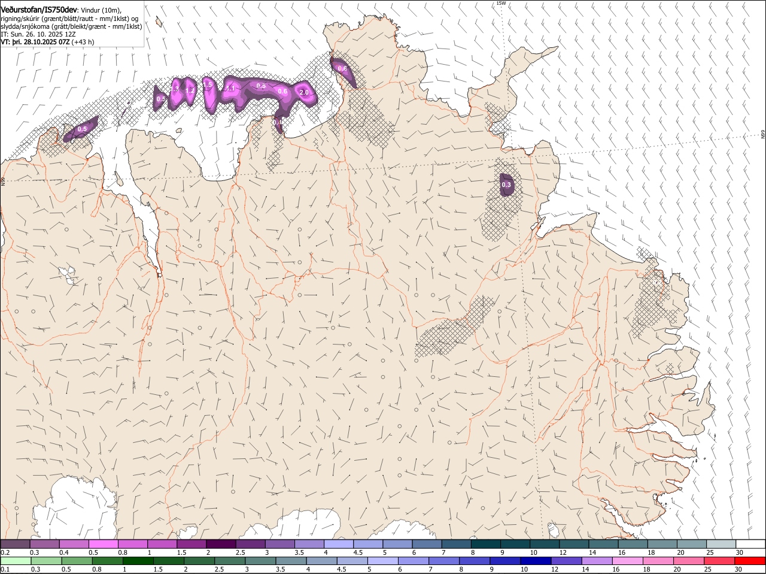The width and height of the screenshot is (766, 574).
Task: Select the darkest purple 2–2.5 snow legend swatch
Action: [x=221, y=543]
